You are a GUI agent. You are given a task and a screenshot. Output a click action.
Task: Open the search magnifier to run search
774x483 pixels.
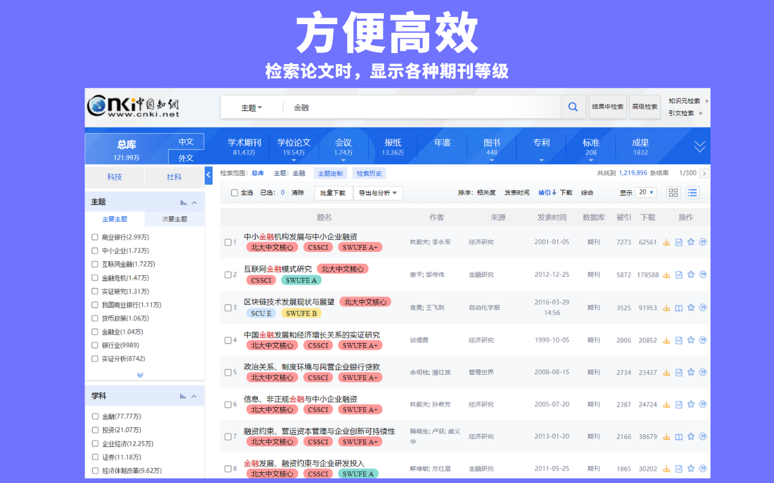572,106
